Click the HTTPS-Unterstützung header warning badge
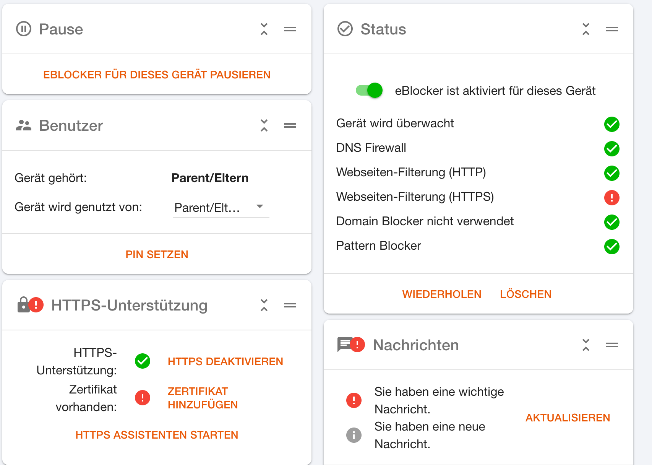 point(36,305)
